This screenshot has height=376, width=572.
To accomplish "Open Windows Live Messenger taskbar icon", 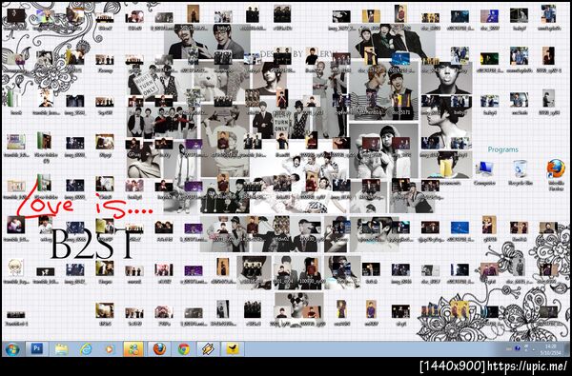I will click(133, 349).
